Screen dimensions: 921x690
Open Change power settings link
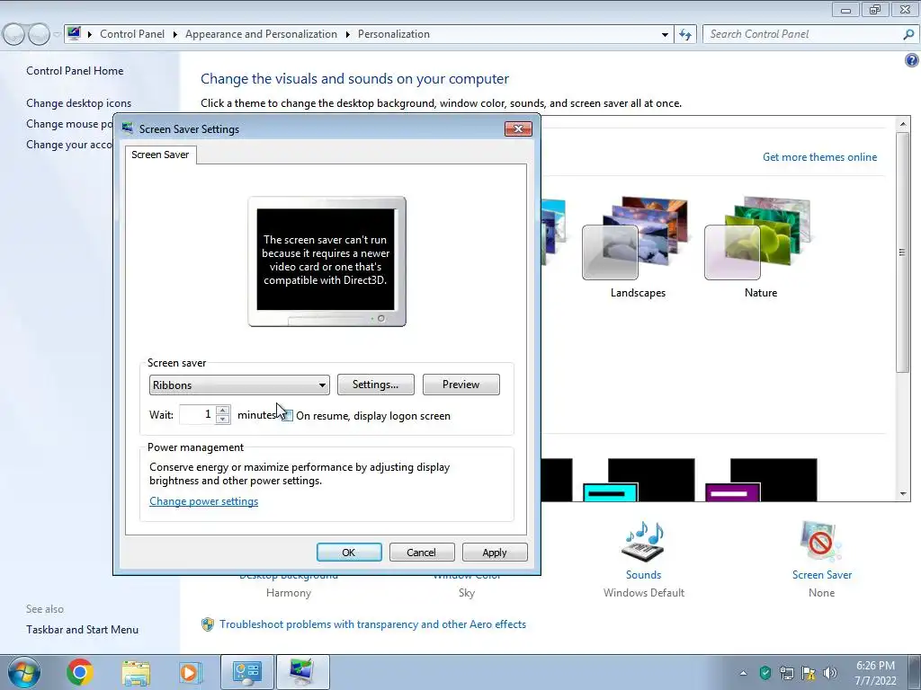[x=204, y=501]
